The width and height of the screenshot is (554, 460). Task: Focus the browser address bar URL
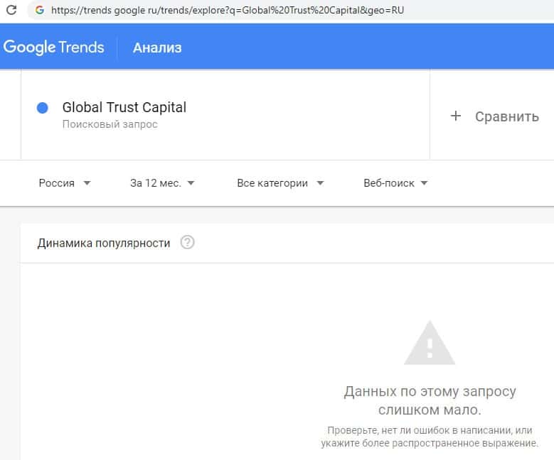[228, 11]
